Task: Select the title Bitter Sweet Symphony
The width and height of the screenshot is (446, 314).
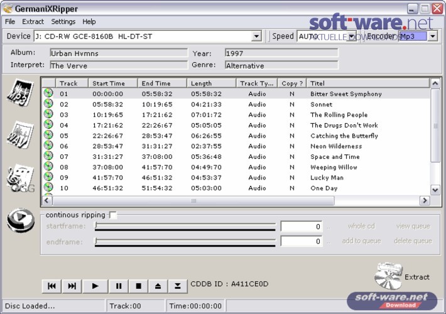Action: click(x=346, y=94)
